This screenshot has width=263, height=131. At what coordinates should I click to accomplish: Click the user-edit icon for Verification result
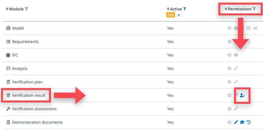(x=243, y=95)
